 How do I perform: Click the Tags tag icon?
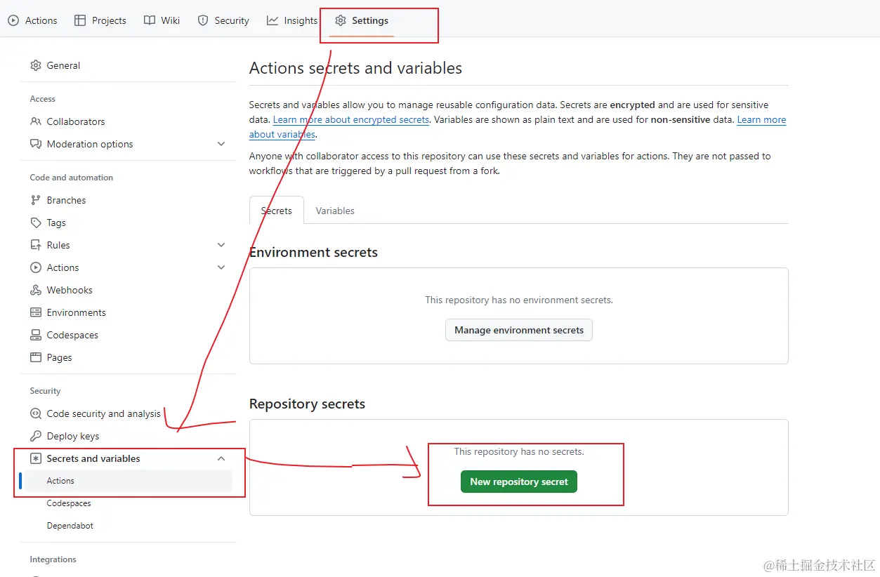36,223
